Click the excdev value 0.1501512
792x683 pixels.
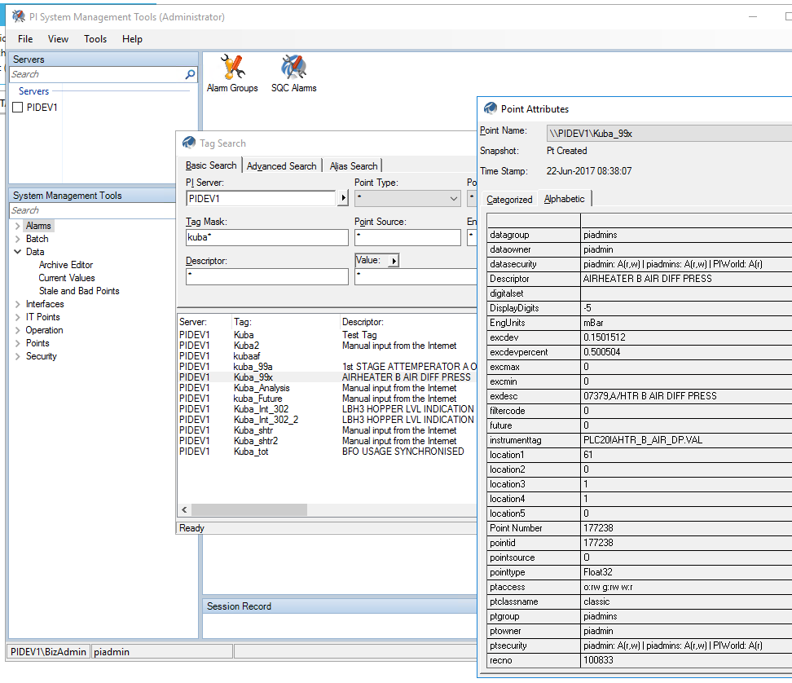tap(604, 337)
